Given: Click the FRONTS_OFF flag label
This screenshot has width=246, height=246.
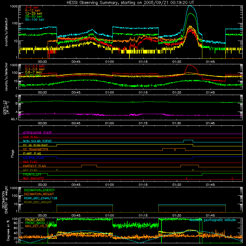Looking at the screenshot, I should click(x=32, y=174).
